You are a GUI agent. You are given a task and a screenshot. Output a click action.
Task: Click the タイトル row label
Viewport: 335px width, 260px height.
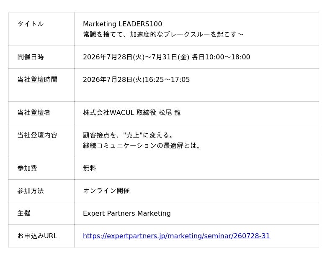pos(31,24)
